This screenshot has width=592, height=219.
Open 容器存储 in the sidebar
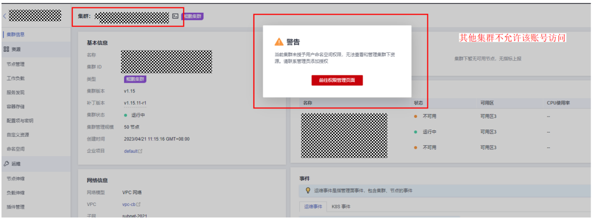[x=16, y=107]
